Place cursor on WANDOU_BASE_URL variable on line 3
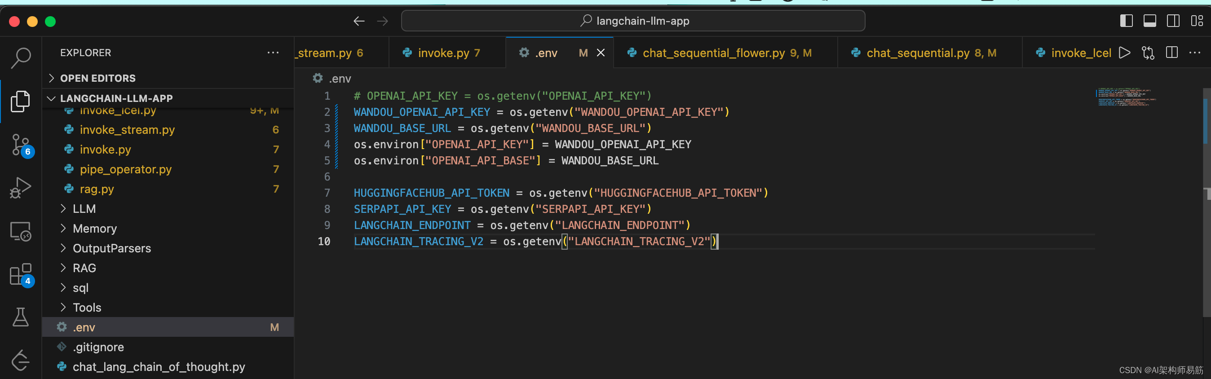Screen dimensions: 1211x379 pos(402,128)
